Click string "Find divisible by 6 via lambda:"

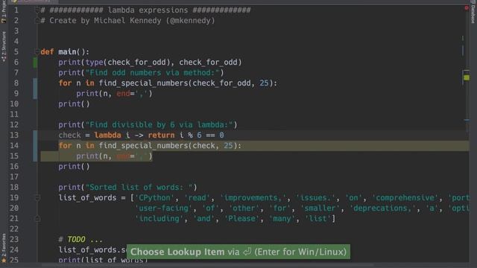point(159,125)
